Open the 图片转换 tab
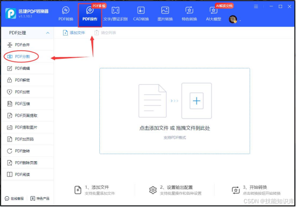This screenshot has width=296, height=207. point(165,13)
